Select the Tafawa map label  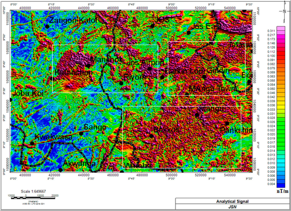pos(240,45)
